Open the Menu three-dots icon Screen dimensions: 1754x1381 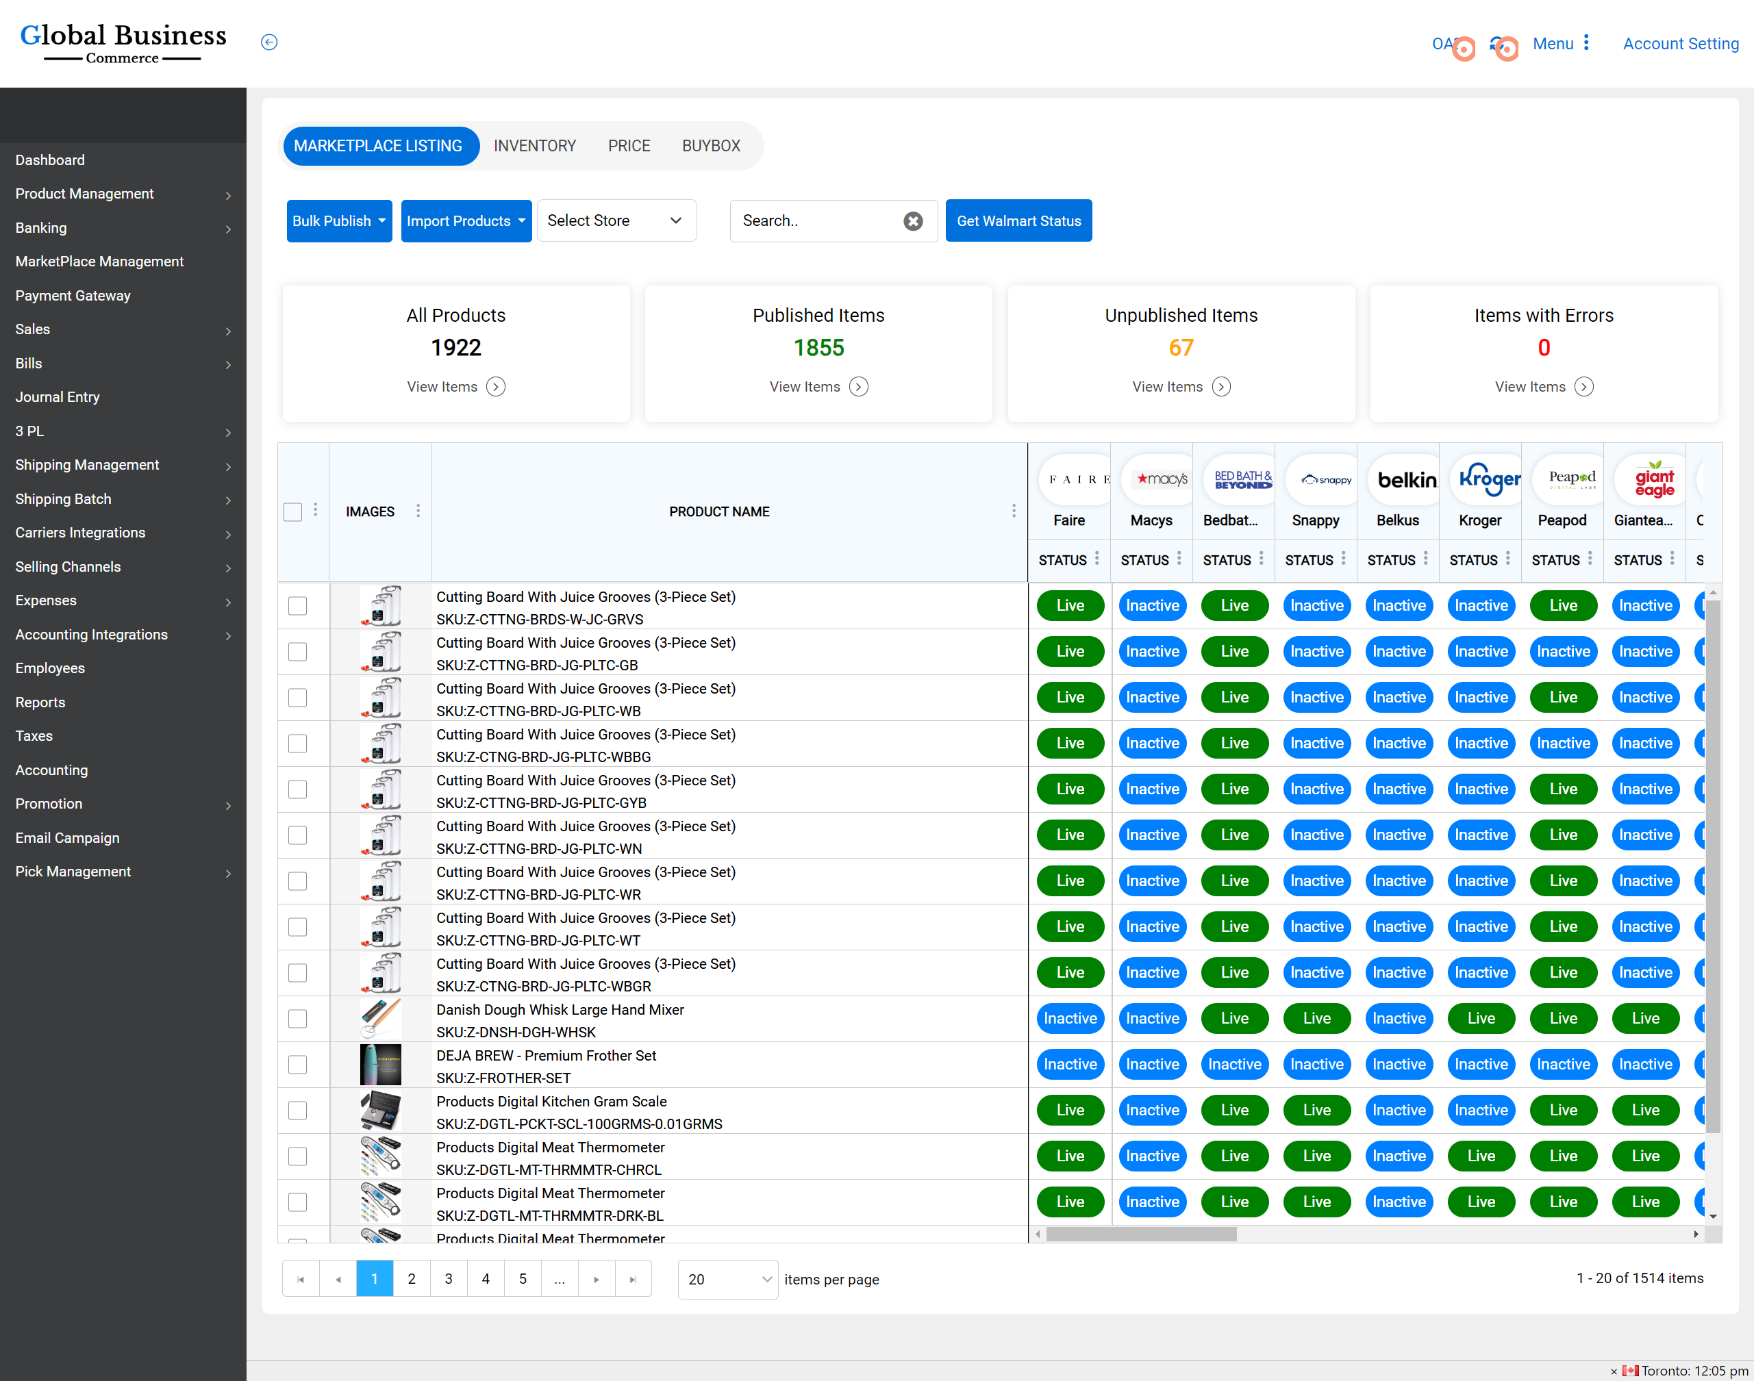pos(1586,43)
